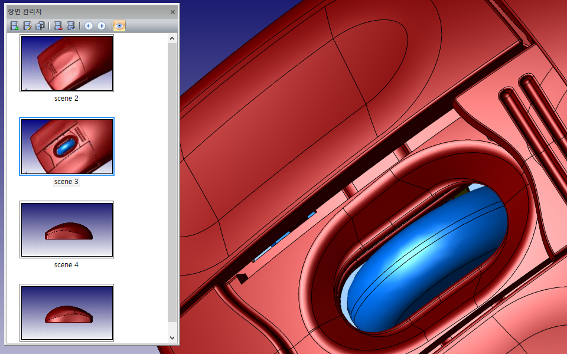Click the edit scene icon with pencil
This screenshot has height=354, width=567.
(27, 26)
